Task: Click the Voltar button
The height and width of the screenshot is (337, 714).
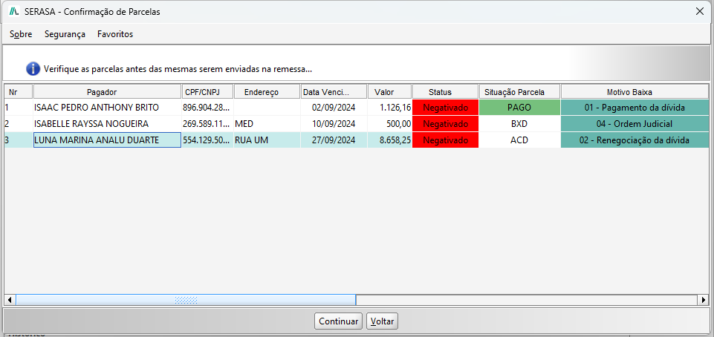Action: [382, 321]
